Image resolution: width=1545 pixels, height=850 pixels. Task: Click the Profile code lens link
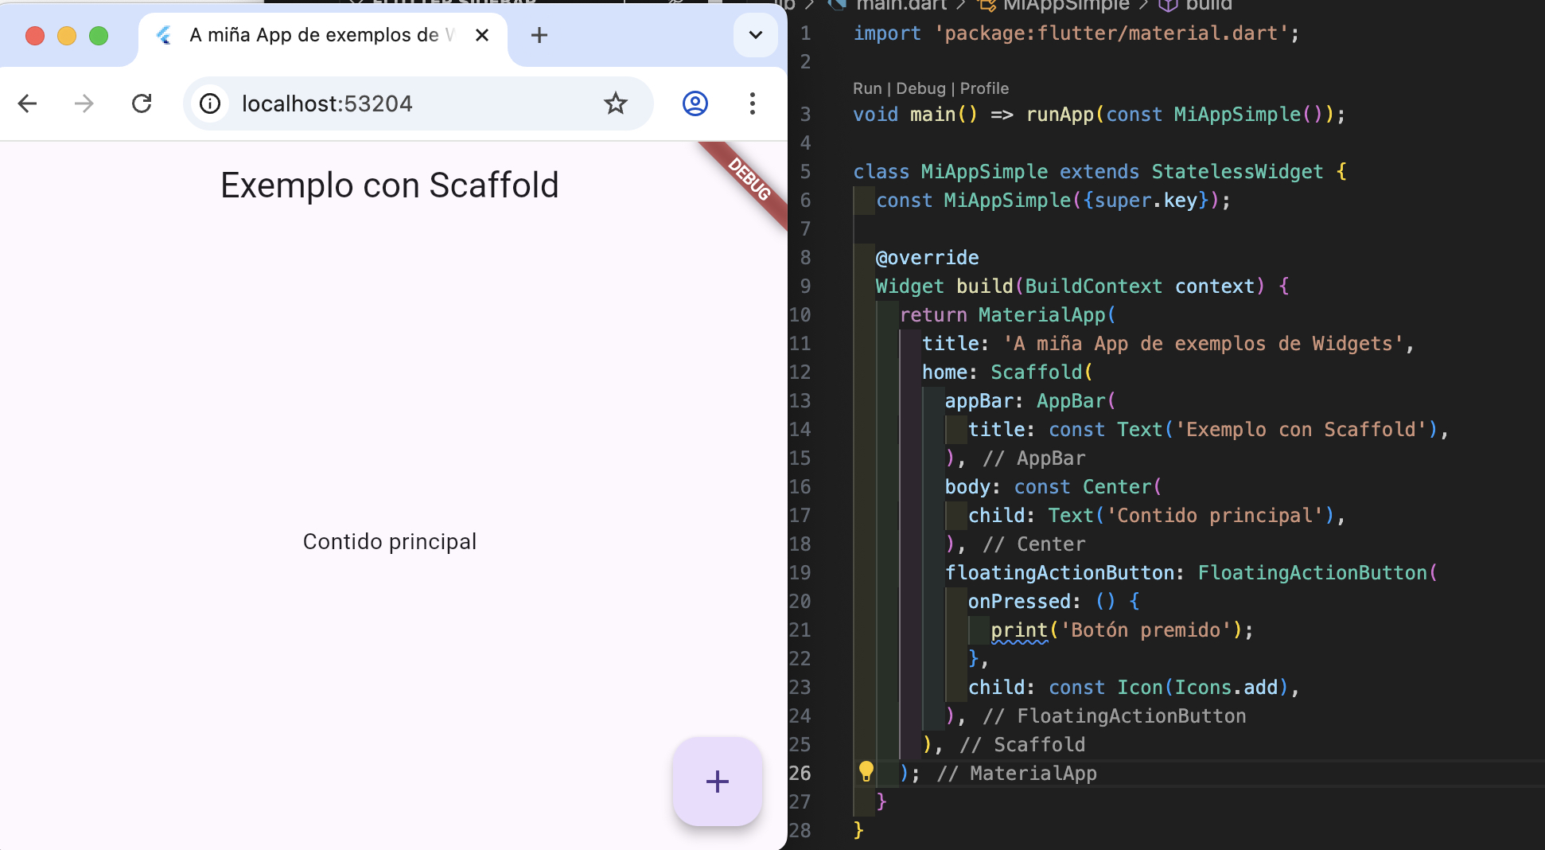984,88
